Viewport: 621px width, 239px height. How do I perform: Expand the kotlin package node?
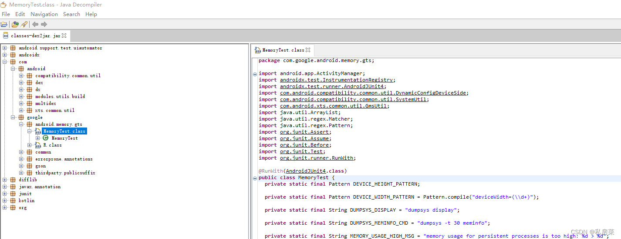pyautogui.click(x=5, y=200)
